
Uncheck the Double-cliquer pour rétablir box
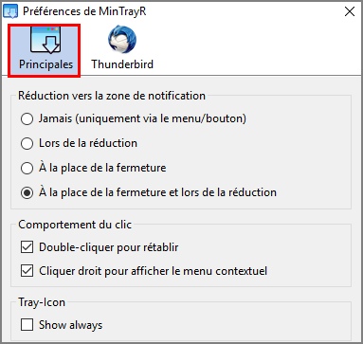tap(27, 247)
